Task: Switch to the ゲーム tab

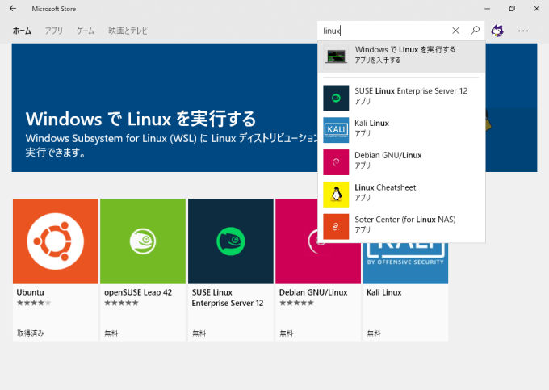Action: pyautogui.click(x=86, y=31)
